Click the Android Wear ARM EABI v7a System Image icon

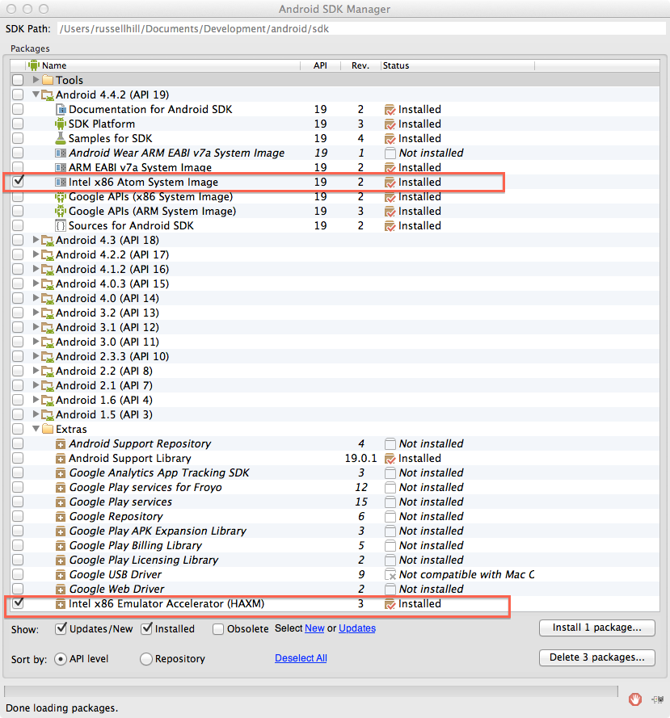click(x=61, y=153)
